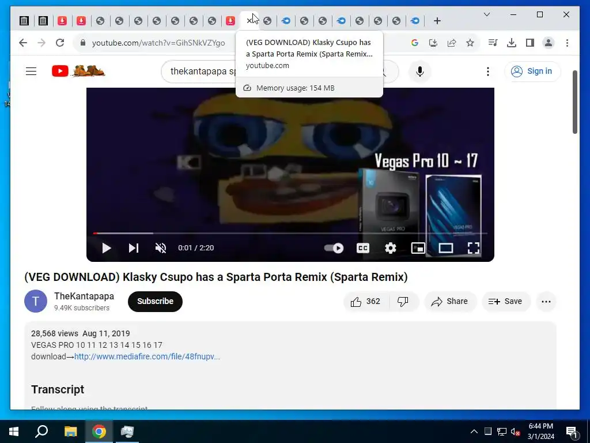The width and height of the screenshot is (590, 443).
Task: Open Chrome side panel
Action: point(530,43)
